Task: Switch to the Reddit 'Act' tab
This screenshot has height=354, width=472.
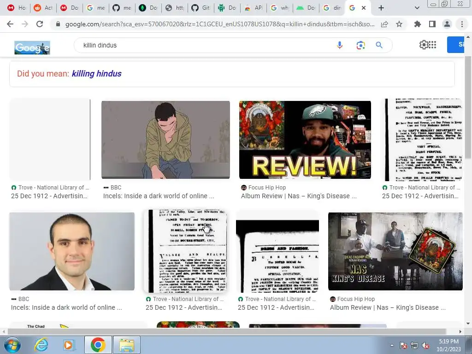Action: (43, 8)
